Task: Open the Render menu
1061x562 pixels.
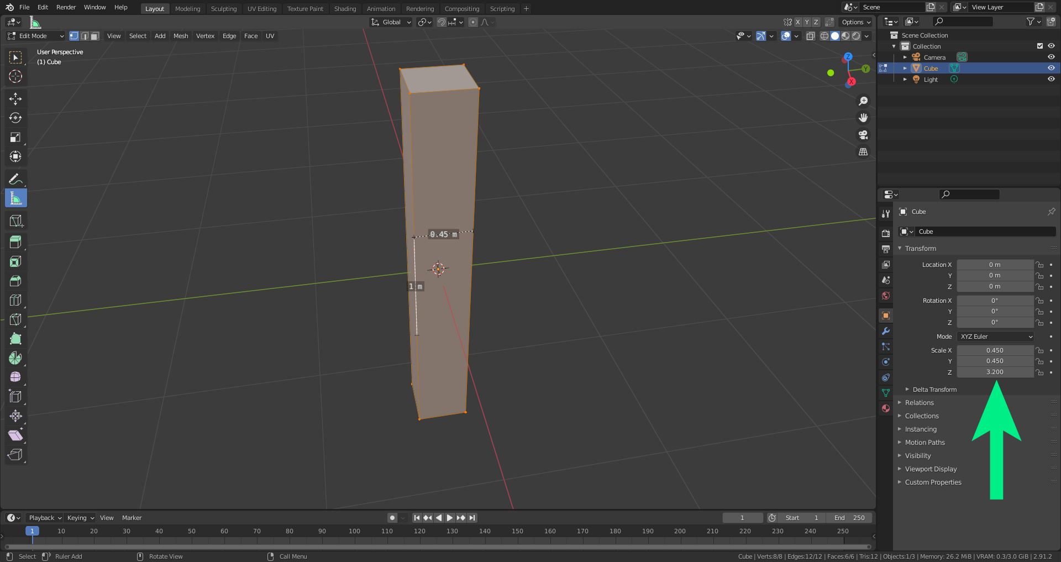Action: [x=66, y=7]
